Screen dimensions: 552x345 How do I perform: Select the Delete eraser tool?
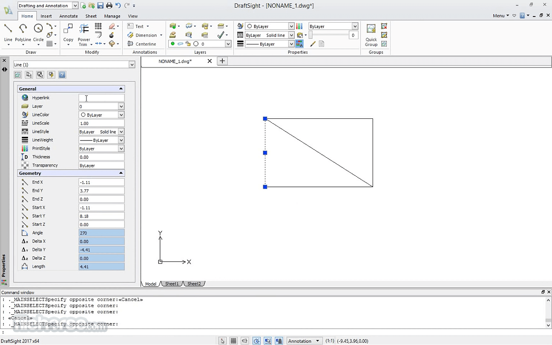tap(112, 26)
